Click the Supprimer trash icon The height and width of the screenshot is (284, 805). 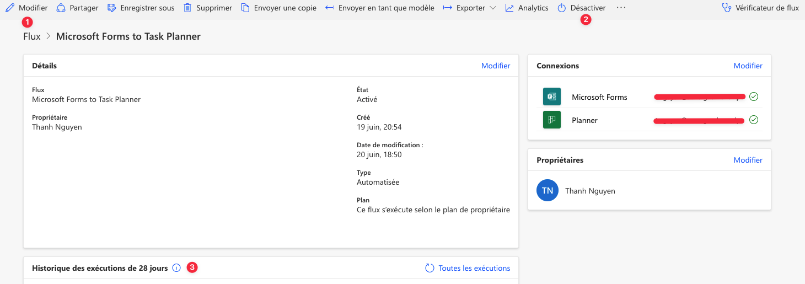coord(187,8)
